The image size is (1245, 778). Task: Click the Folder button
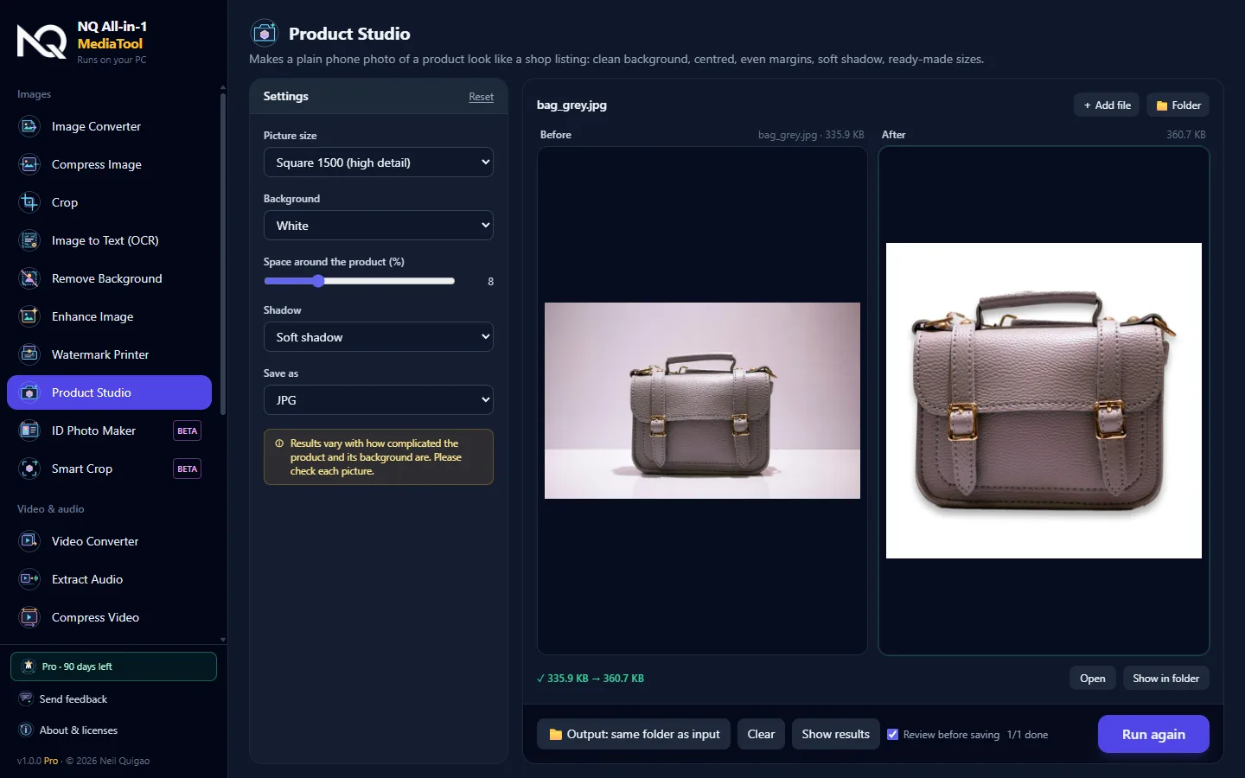click(x=1178, y=105)
